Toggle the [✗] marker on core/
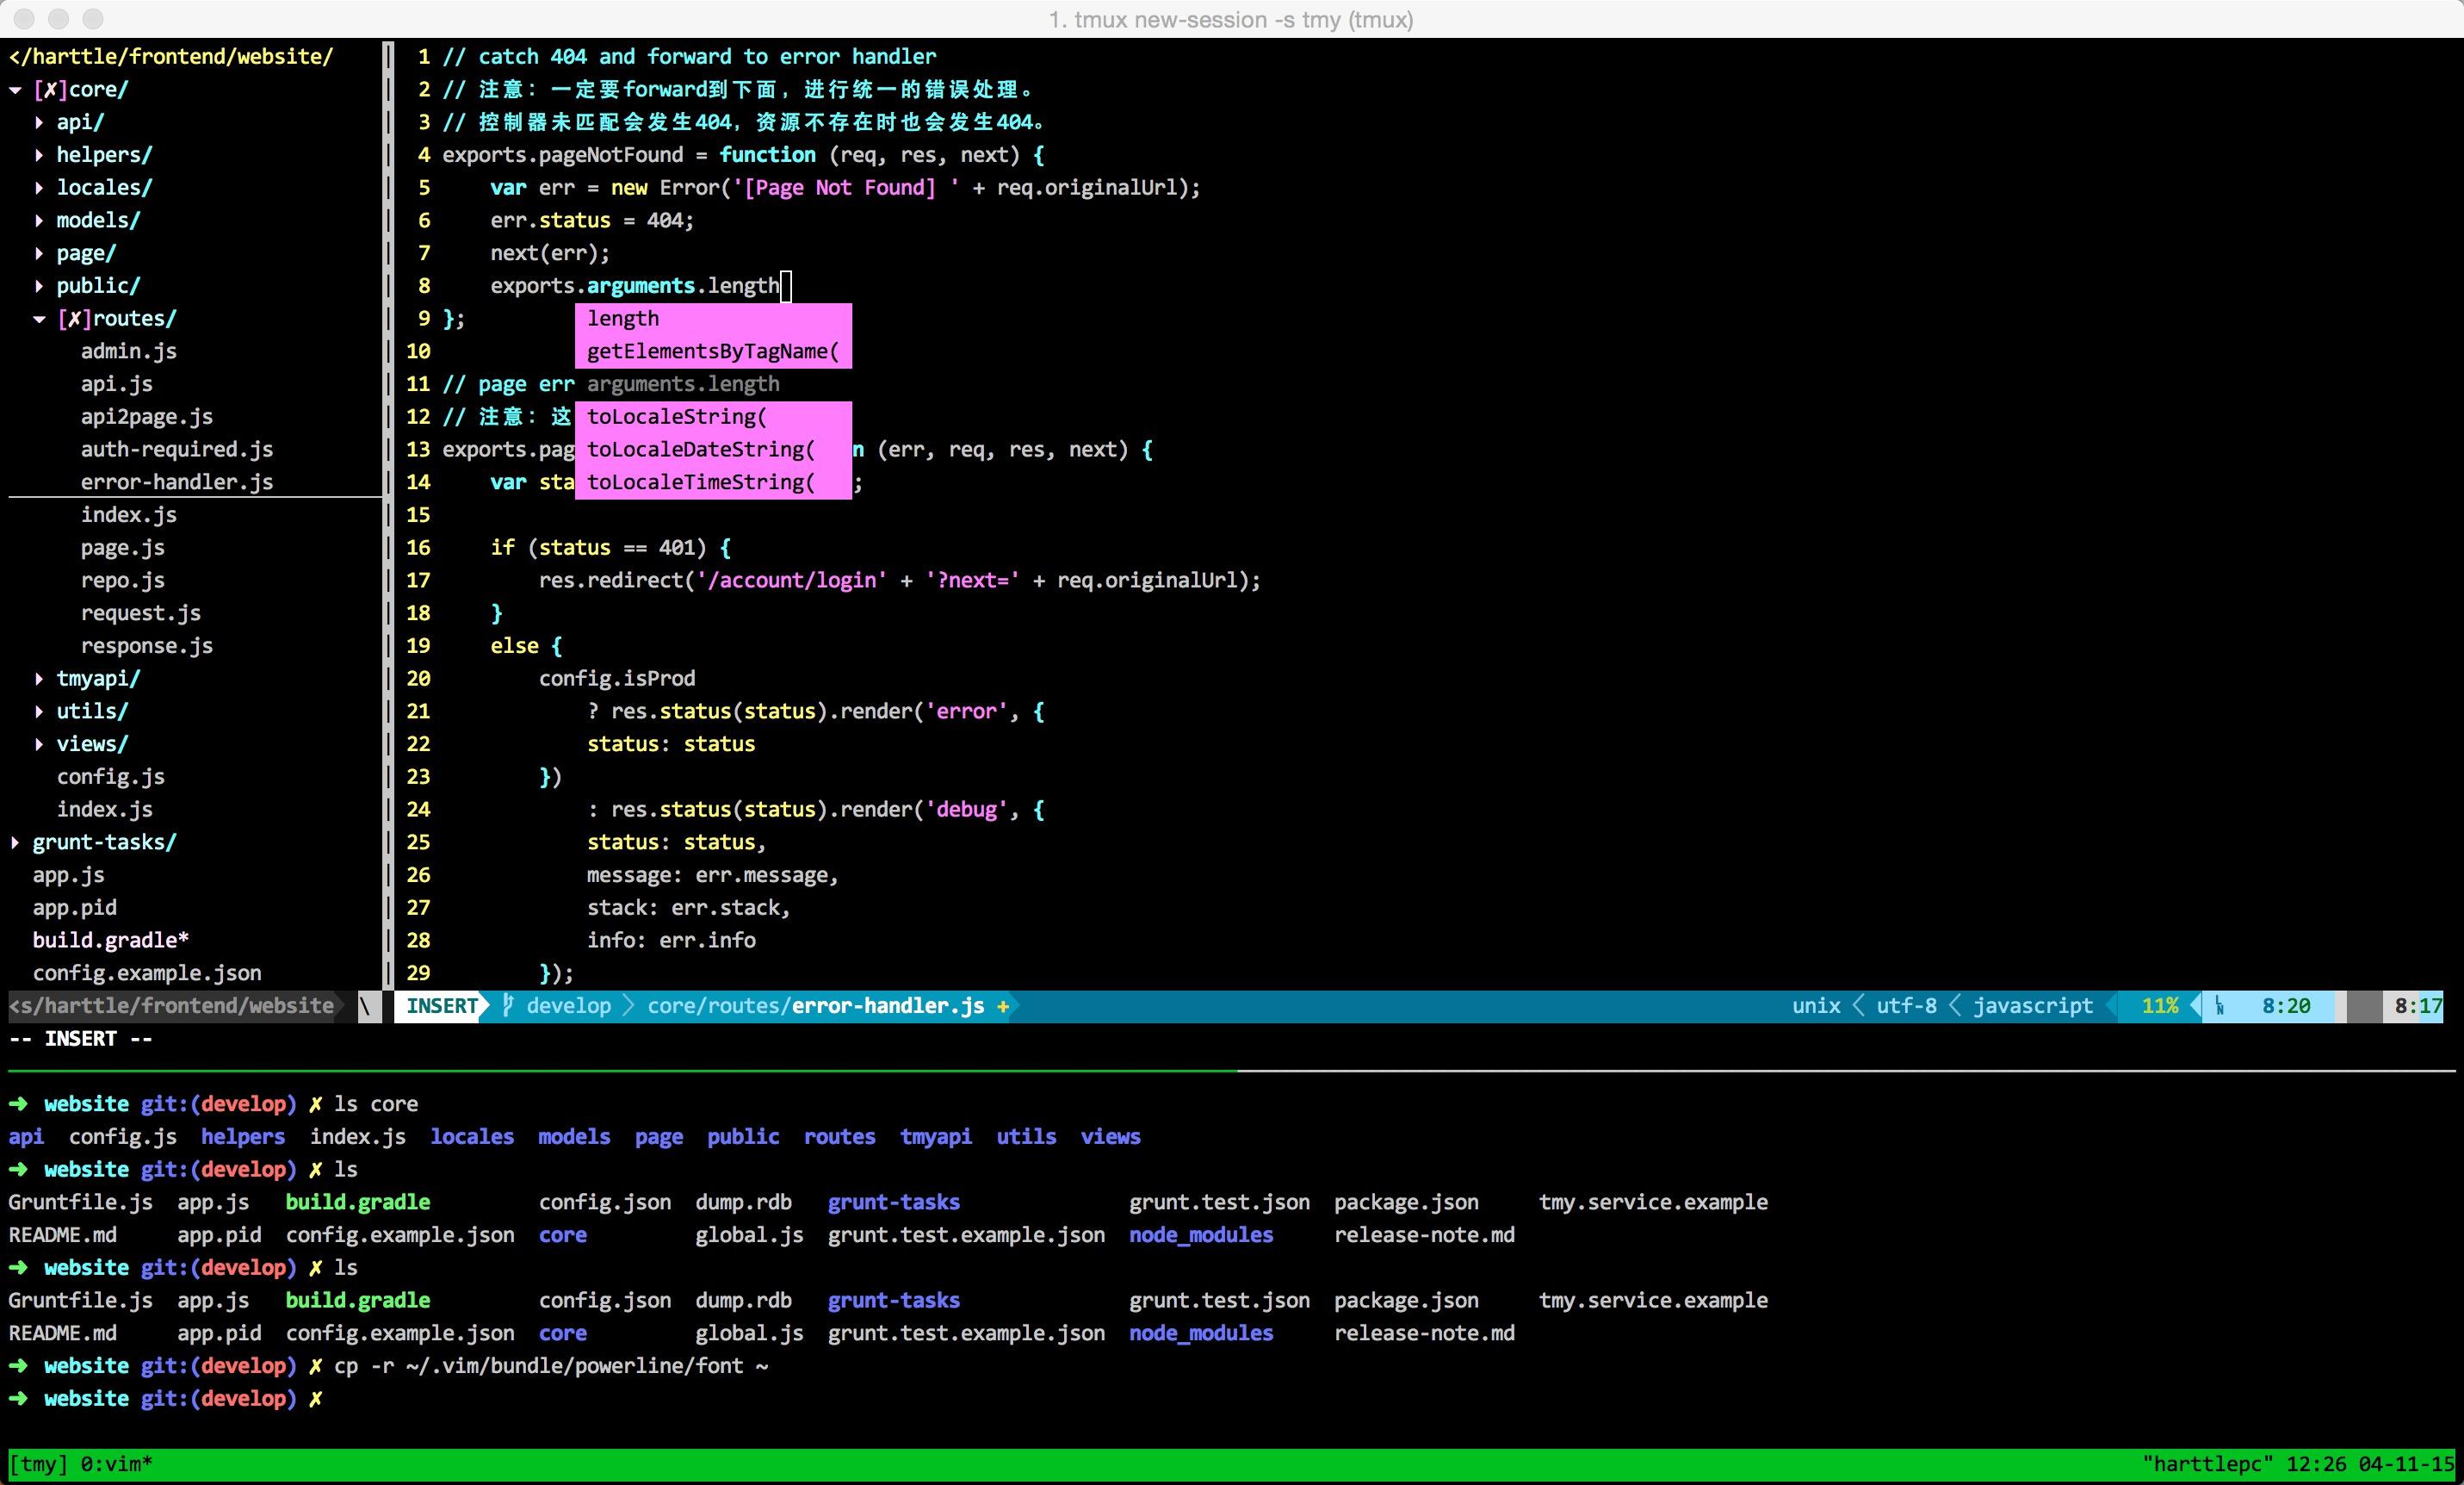The image size is (2464, 1485). [50, 89]
